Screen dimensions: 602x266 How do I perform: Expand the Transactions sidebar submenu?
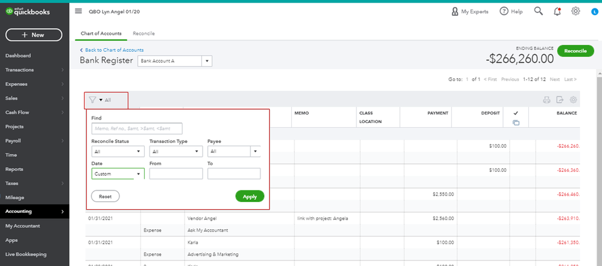coord(62,70)
